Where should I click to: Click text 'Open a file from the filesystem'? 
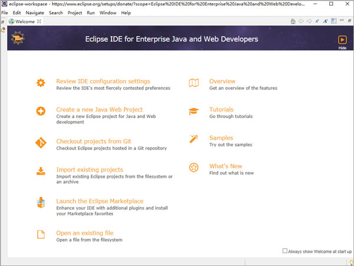89,240
